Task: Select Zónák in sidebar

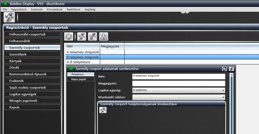Action: coord(32,67)
